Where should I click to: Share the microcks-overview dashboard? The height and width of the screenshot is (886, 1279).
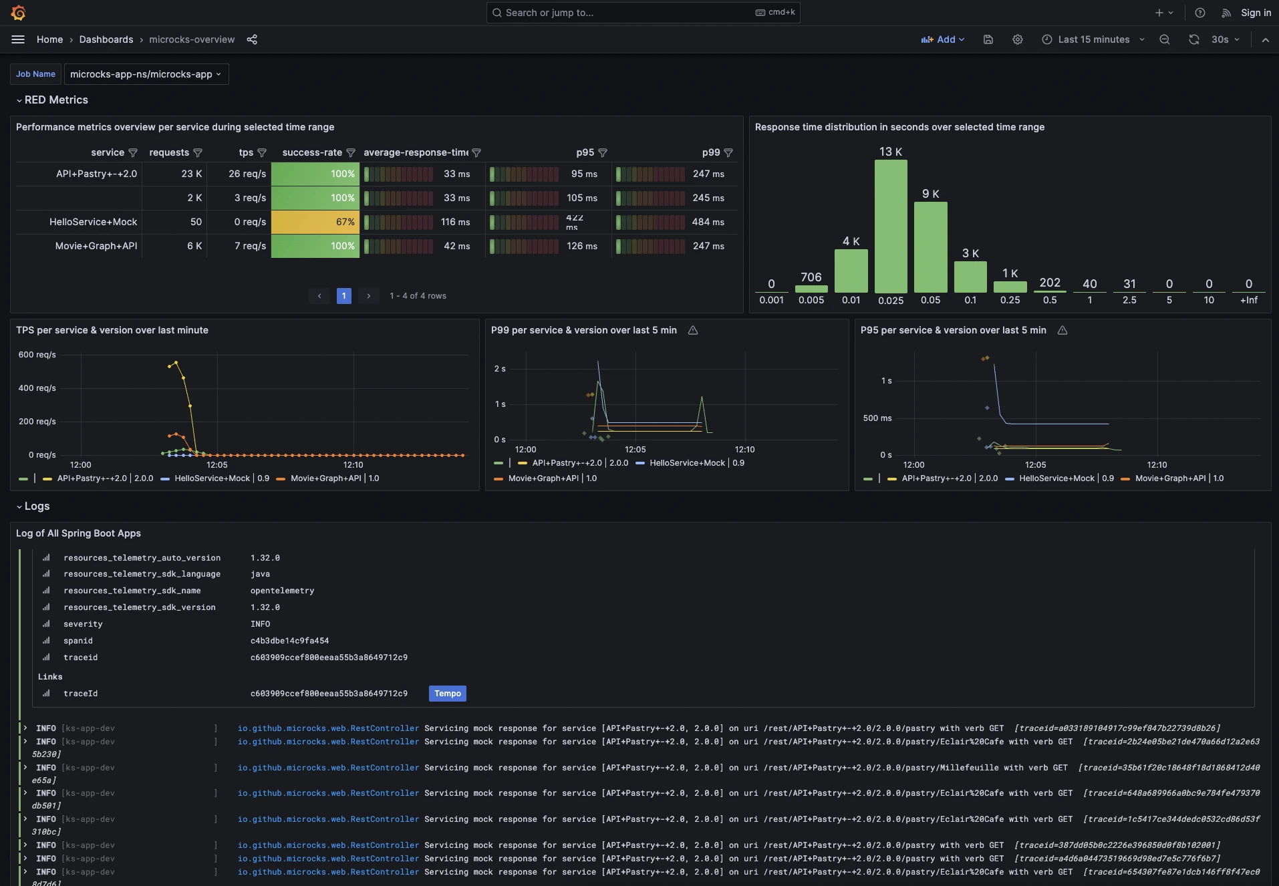click(252, 39)
